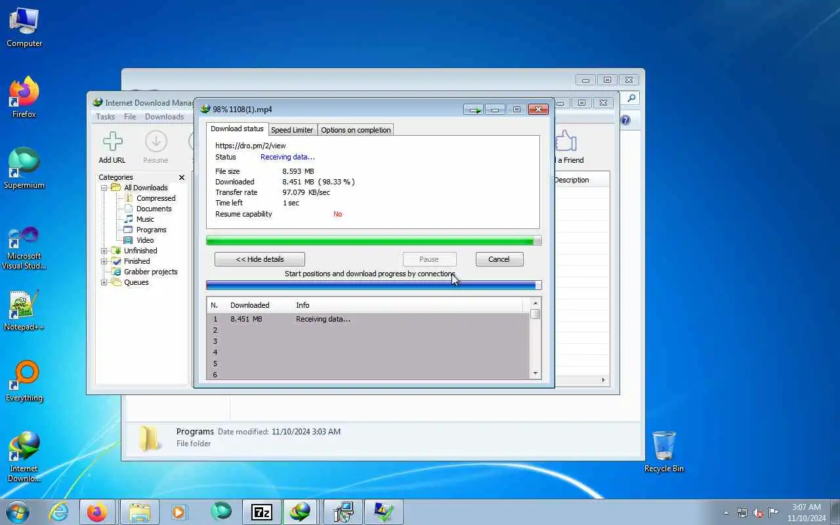The image size is (840, 525).
Task: Cancel the download
Action: click(x=499, y=259)
